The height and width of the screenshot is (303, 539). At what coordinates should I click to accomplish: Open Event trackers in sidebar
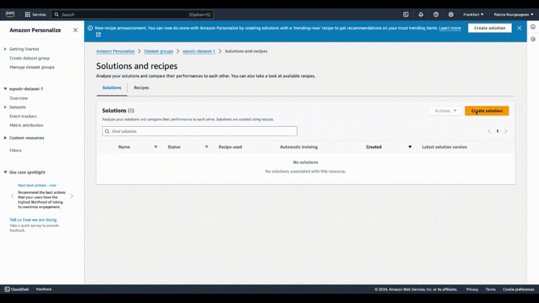coord(23,116)
